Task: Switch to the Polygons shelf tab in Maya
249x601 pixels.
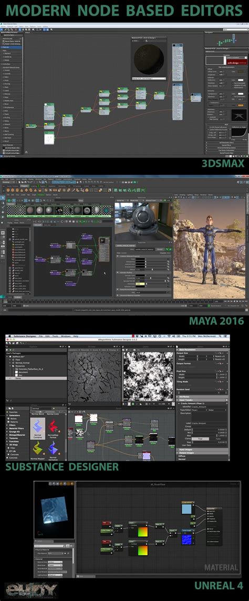Action: 24,186
